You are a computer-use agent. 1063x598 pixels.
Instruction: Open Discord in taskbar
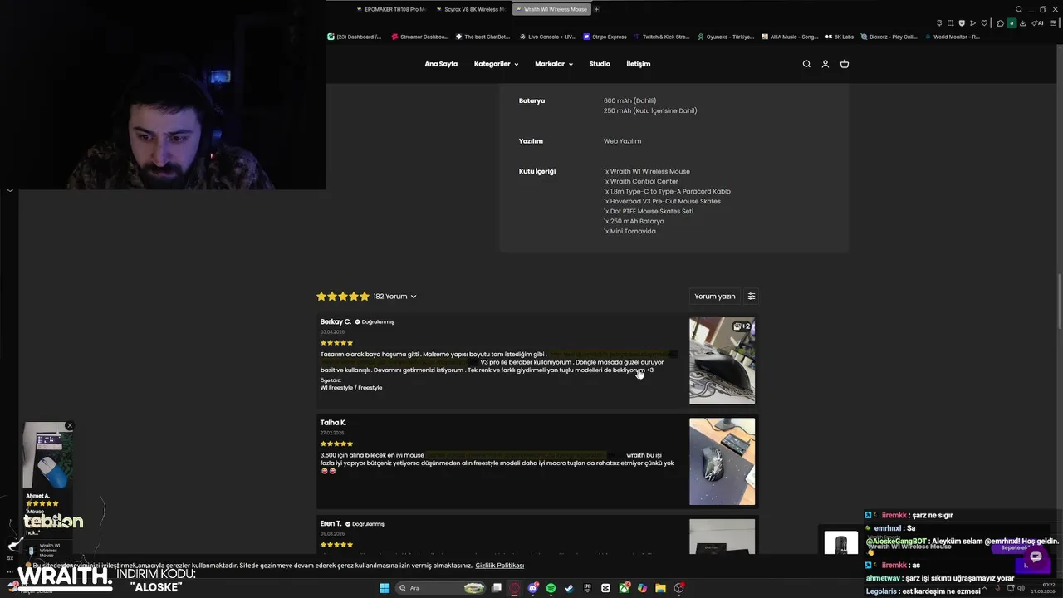[533, 588]
